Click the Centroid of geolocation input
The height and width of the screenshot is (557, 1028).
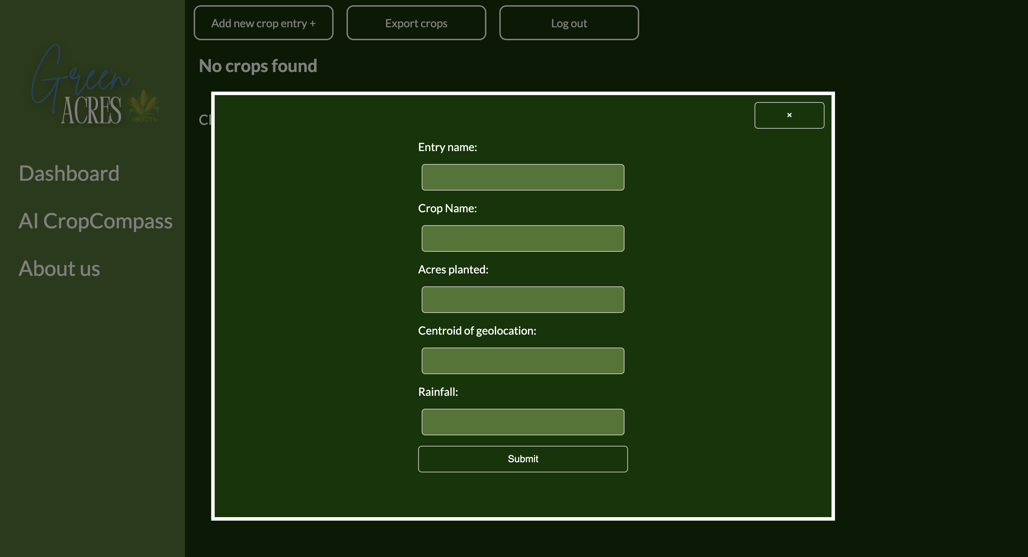tap(522, 361)
